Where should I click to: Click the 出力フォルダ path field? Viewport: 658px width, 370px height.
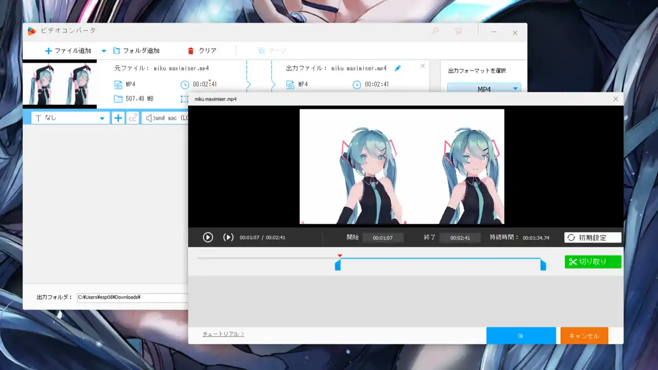[133, 297]
